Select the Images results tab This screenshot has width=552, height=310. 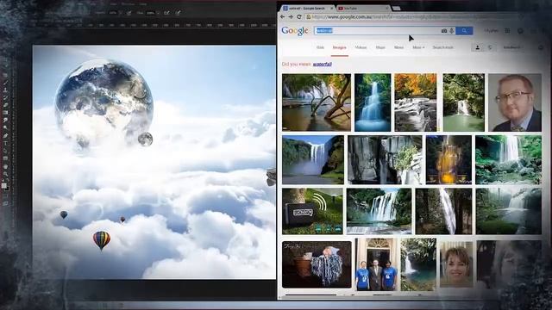click(339, 47)
